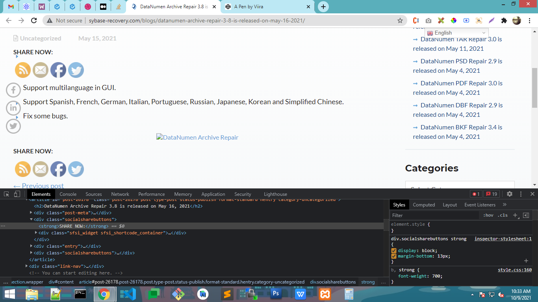Switch to the Network tab
This screenshot has width=538, height=302.
click(120, 194)
